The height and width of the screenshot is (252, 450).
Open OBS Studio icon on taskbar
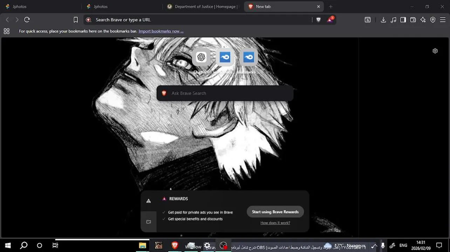[x=223, y=245]
